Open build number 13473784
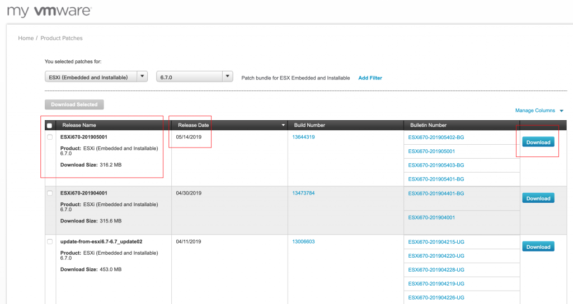 (x=303, y=193)
